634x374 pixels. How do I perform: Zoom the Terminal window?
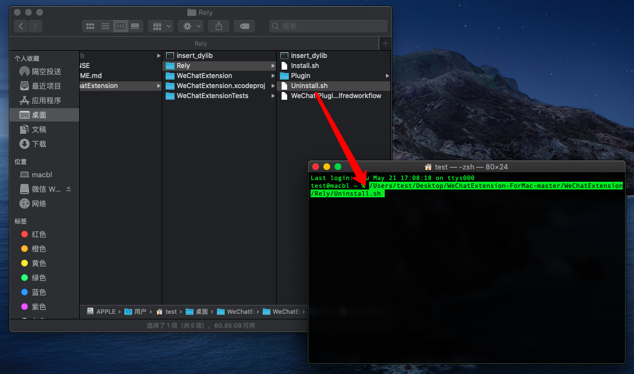pos(338,167)
